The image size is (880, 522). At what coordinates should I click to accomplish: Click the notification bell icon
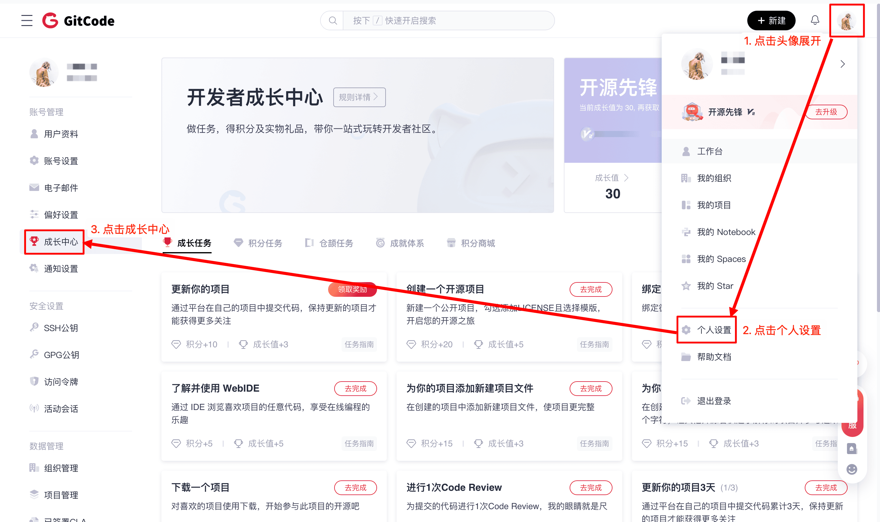815,21
